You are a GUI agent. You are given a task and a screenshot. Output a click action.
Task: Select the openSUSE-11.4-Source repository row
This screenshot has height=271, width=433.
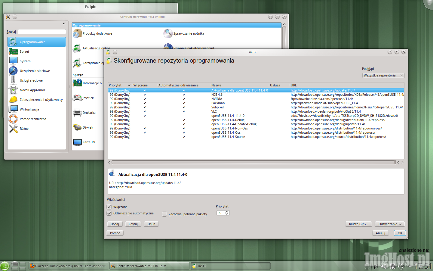tap(256, 137)
